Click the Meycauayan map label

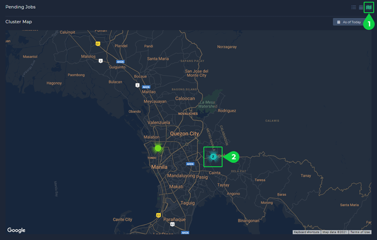coord(155,101)
